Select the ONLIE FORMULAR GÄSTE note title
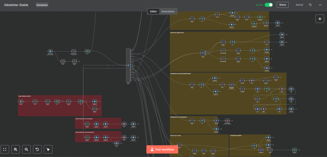This screenshot has height=157, width=327. point(24,96)
